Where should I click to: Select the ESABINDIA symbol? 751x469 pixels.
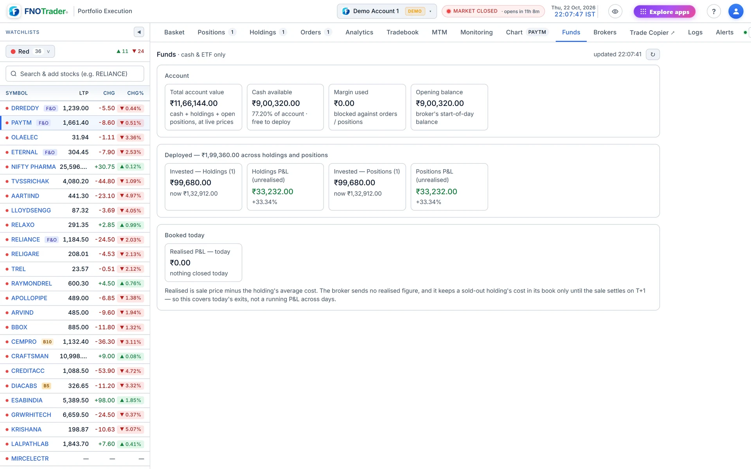27,400
